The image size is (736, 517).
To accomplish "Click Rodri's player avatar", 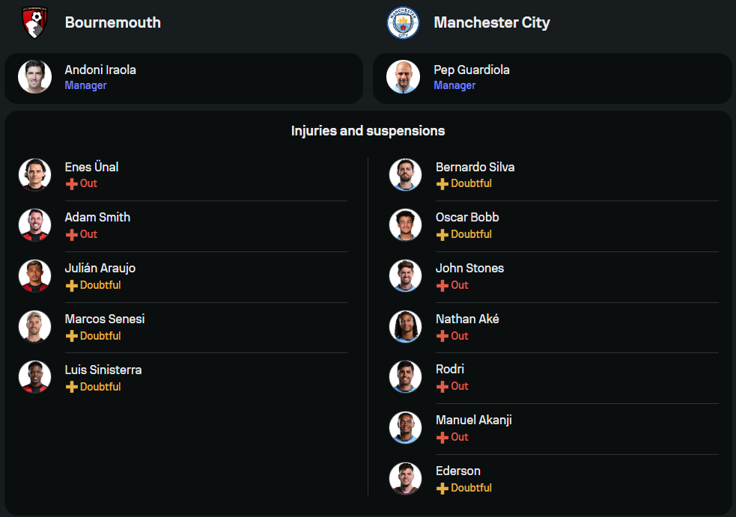I will click(405, 377).
